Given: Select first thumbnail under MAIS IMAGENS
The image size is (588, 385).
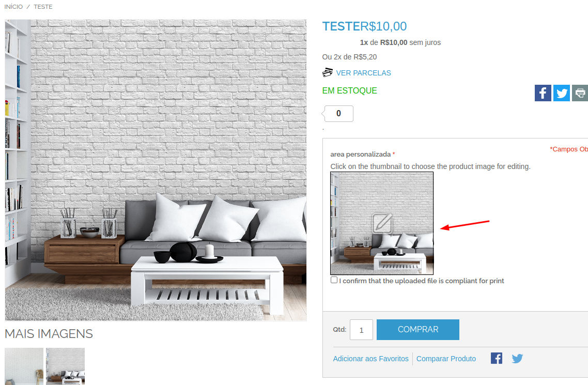Looking at the screenshot, I should [24, 366].
